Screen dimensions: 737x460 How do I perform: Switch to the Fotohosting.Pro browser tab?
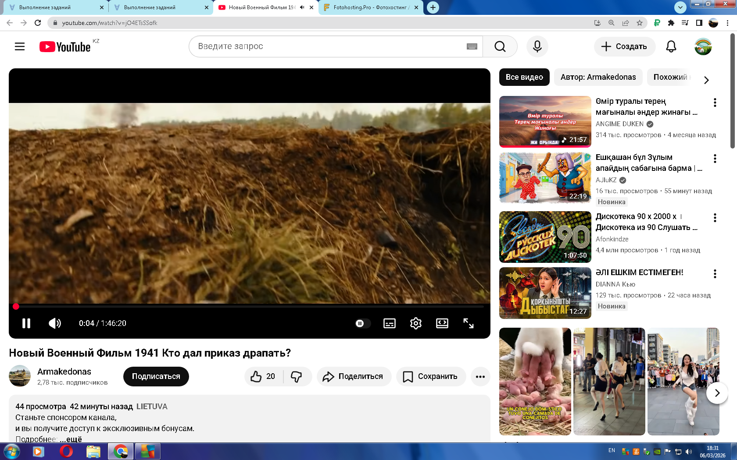370,7
